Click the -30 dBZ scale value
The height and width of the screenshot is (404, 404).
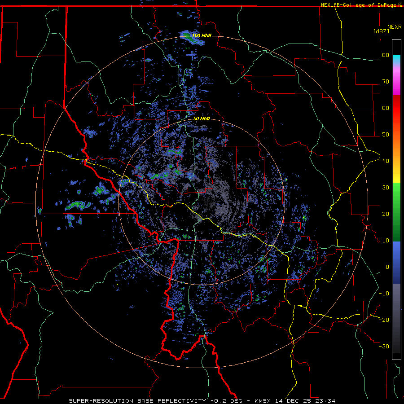[384, 346]
